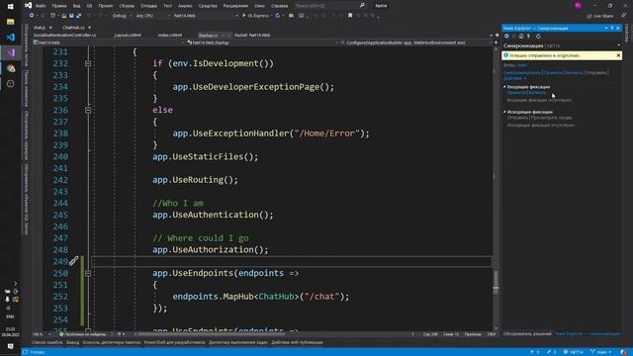Open the Net14.Web.Startup class navigation dropdown

[262, 43]
